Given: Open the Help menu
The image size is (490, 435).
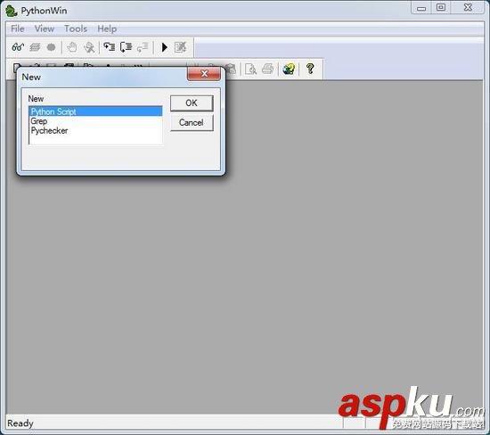Looking at the screenshot, I should tap(107, 29).
